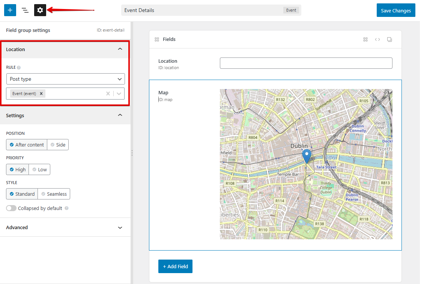Expand the Advanced section
Image resolution: width=421 pixels, height=284 pixels.
coord(120,227)
